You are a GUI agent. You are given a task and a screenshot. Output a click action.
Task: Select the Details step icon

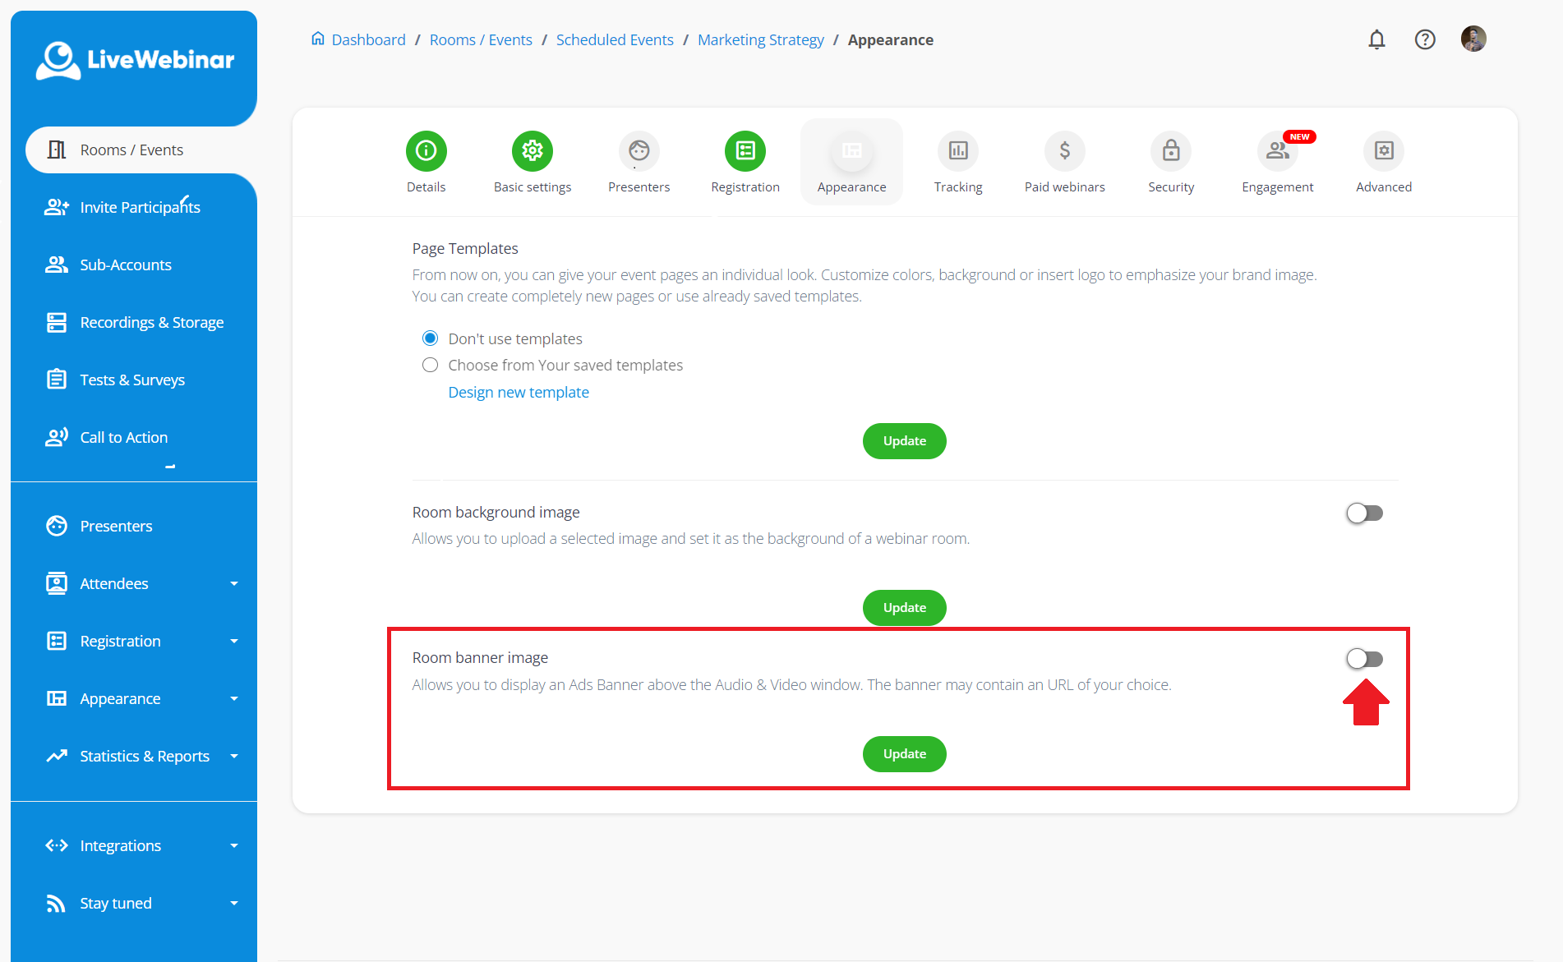coord(426,151)
